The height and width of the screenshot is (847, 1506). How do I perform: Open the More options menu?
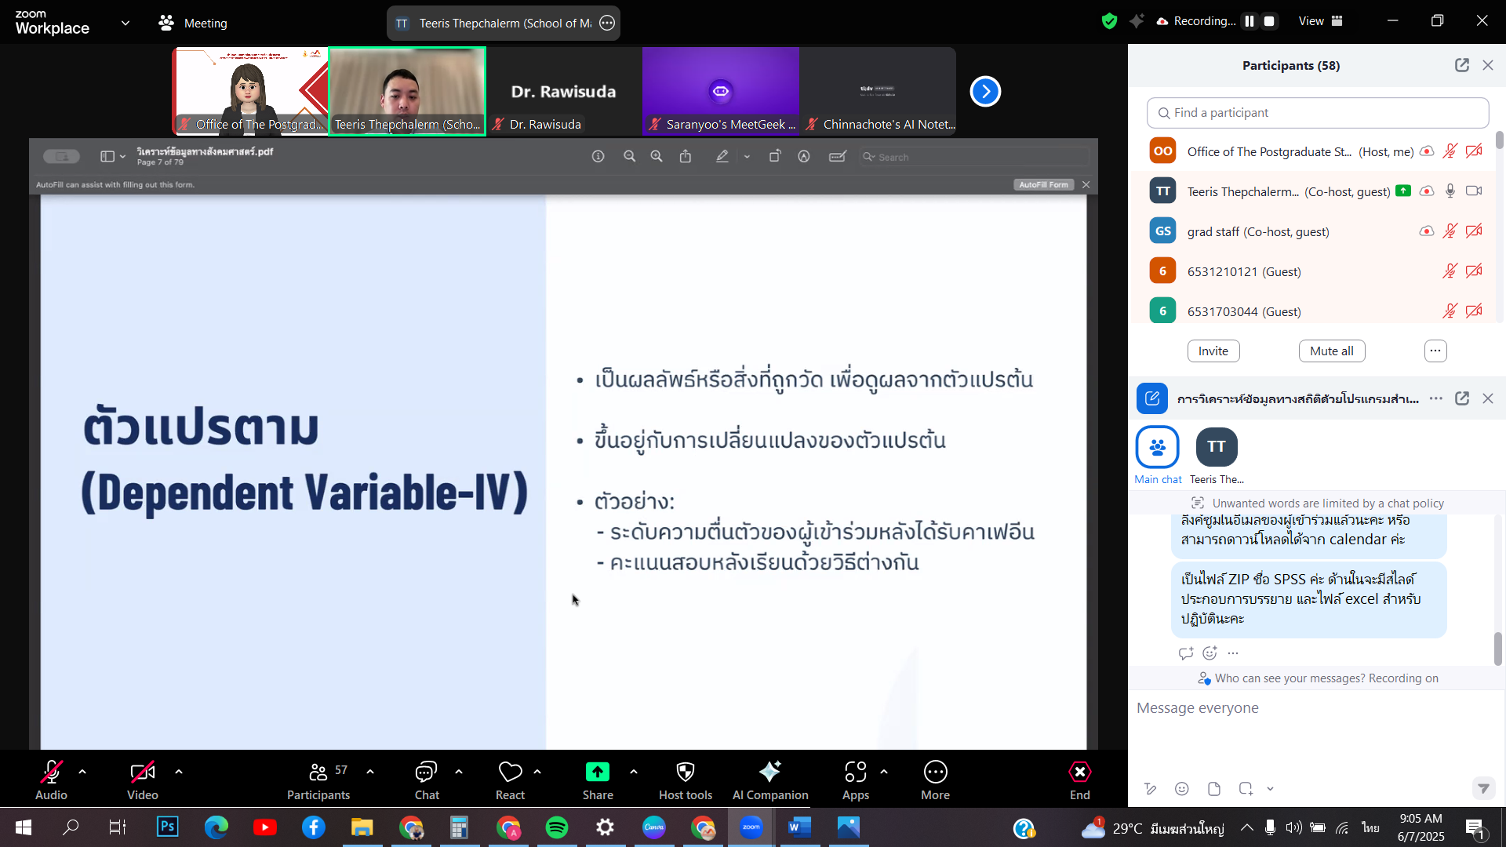pos(935,772)
